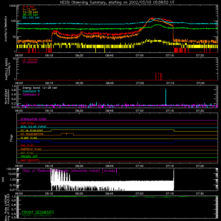The image size is (221, 221).
Task: Select the "PARTICLE_FLAG" label
Action: click(x=31, y=149)
